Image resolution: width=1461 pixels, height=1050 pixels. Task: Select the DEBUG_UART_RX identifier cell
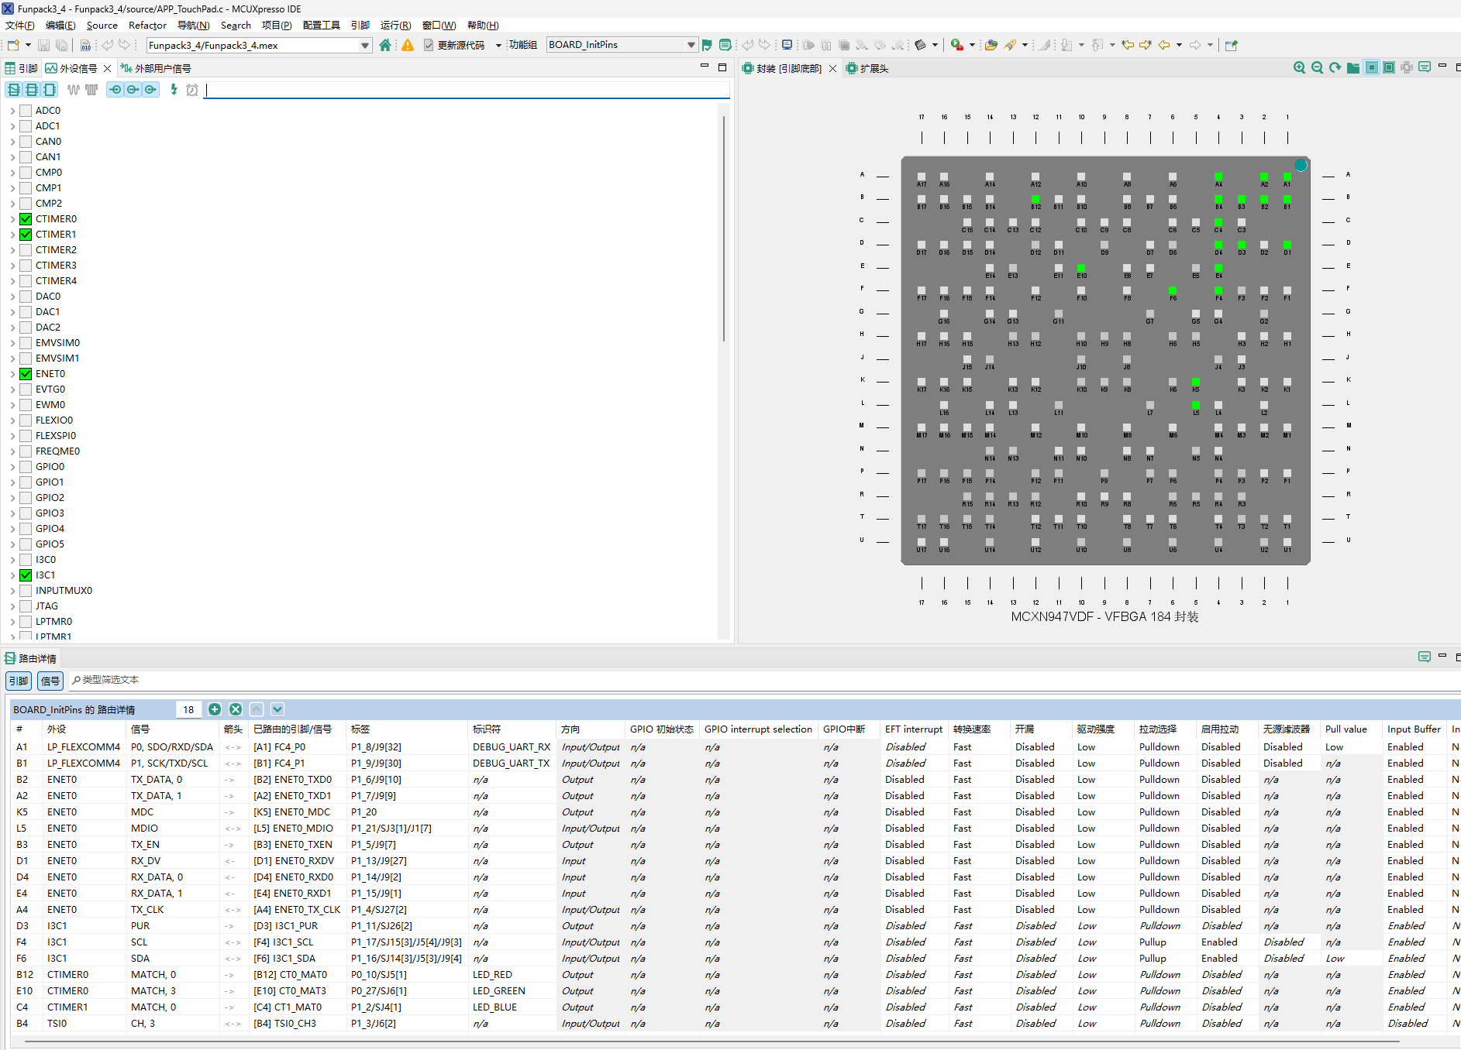[x=512, y=747]
